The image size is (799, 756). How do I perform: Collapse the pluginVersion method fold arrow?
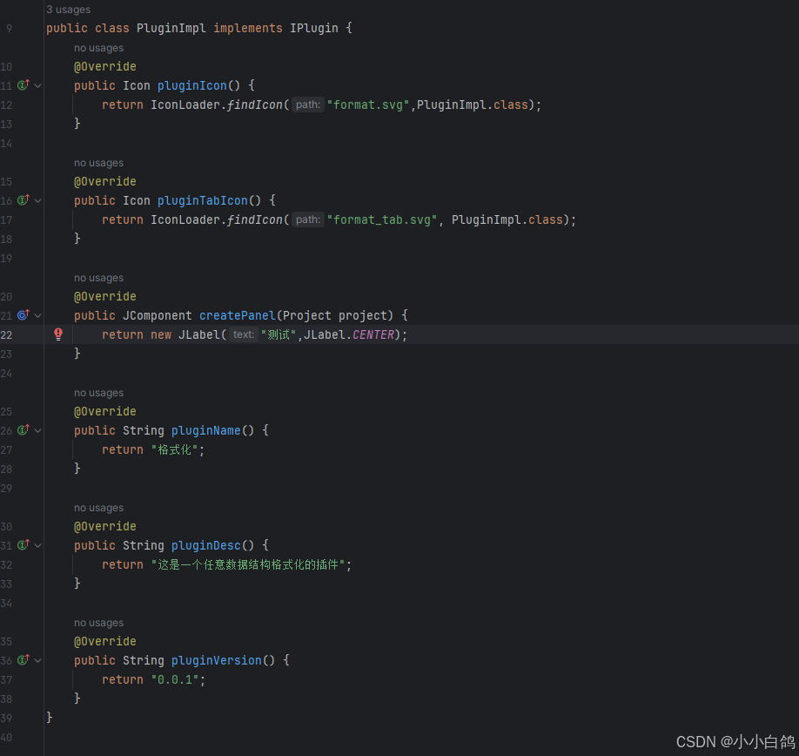(x=37, y=661)
